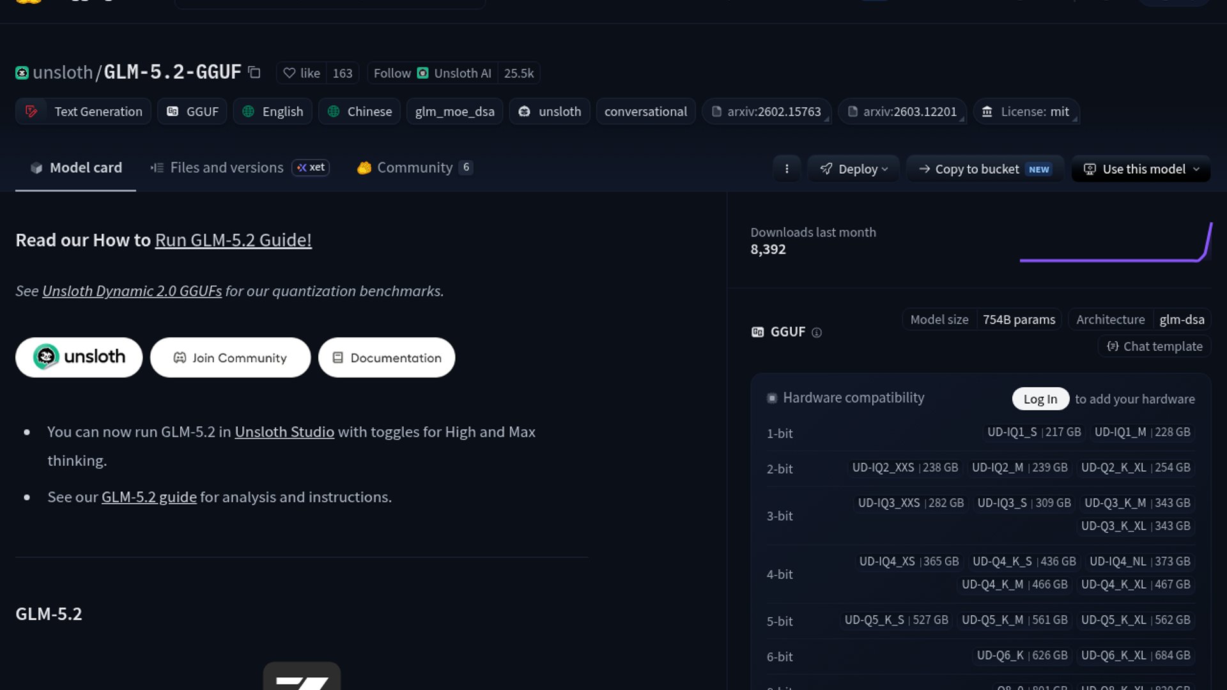Click the glm-dsa architecture tag
This screenshot has height=690, width=1227.
click(x=1140, y=319)
